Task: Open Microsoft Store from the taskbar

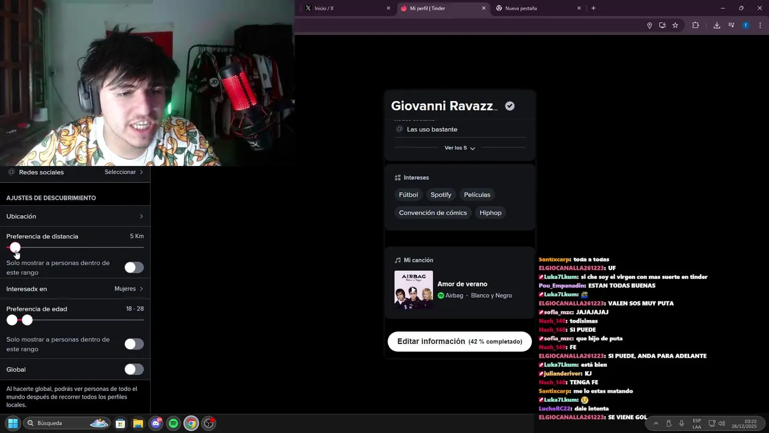Action: (x=120, y=423)
